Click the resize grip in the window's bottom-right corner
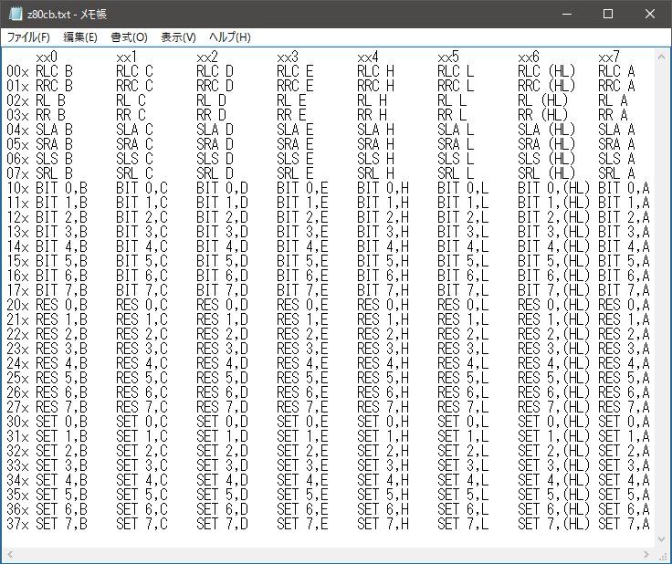Image resolution: width=672 pixels, height=564 pixels. coord(663,556)
